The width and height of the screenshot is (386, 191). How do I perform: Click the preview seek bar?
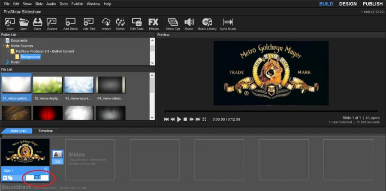pyautogui.click(x=271, y=111)
